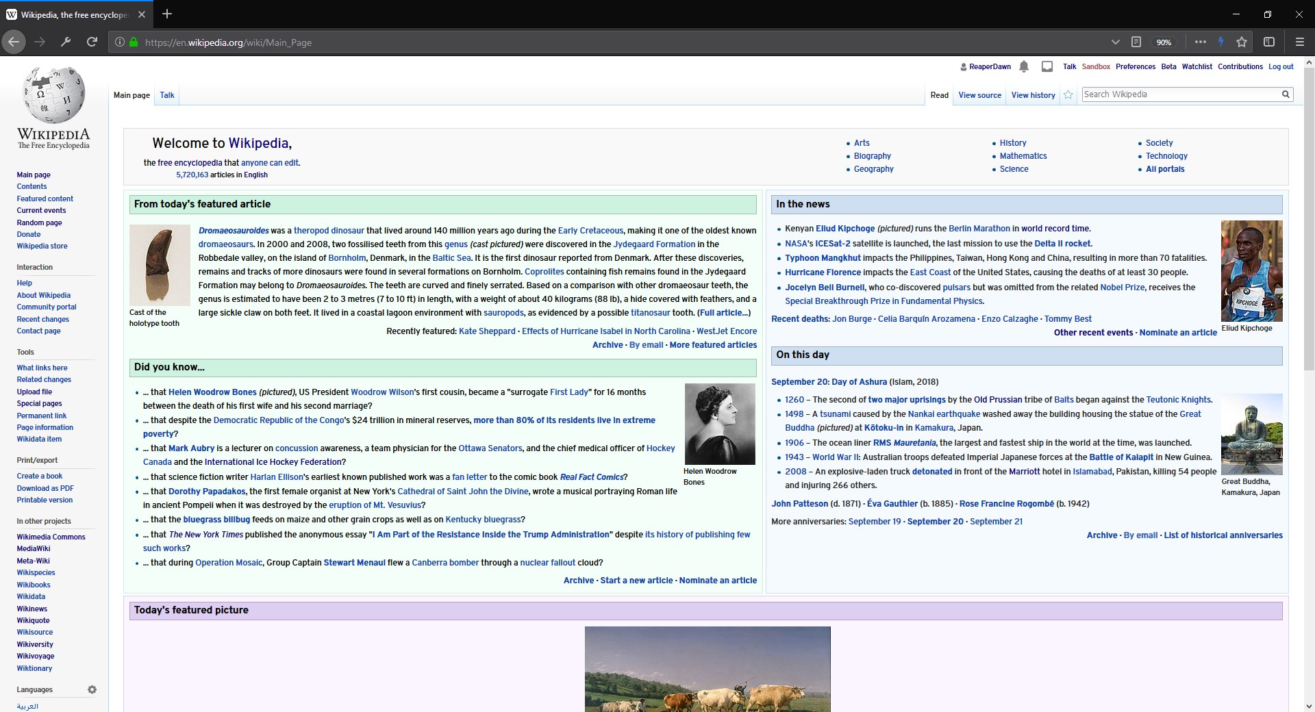1315x712 pixels.
Task: Click the browser forward arrow
Action: point(40,42)
